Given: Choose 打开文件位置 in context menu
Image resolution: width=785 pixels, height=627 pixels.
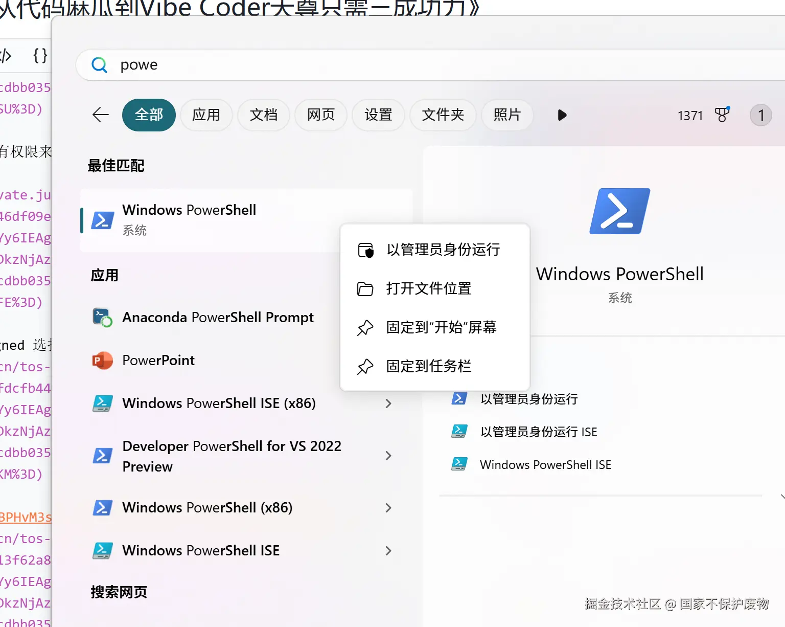Looking at the screenshot, I should click(x=434, y=288).
